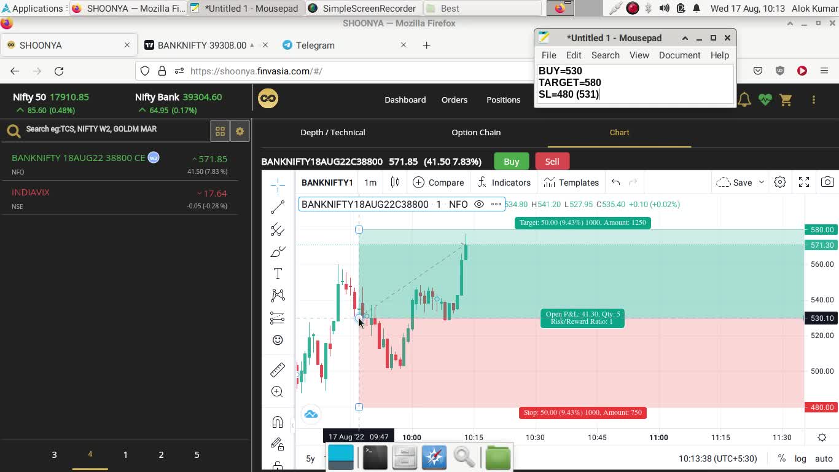Open notifications bell in Shoonya

744,100
